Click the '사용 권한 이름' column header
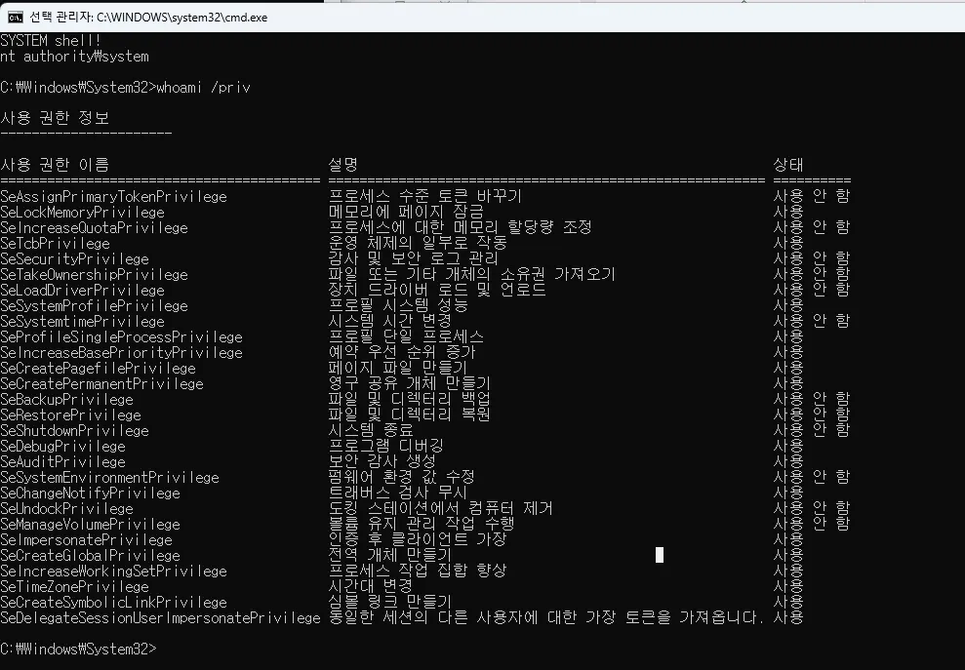This screenshot has width=965, height=670. tap(55, 165)
